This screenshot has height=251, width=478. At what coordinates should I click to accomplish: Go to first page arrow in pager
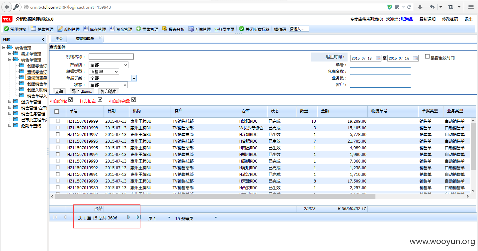55,217
